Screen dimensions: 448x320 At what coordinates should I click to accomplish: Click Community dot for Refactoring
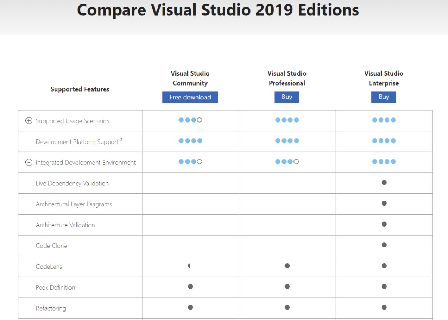190,307
